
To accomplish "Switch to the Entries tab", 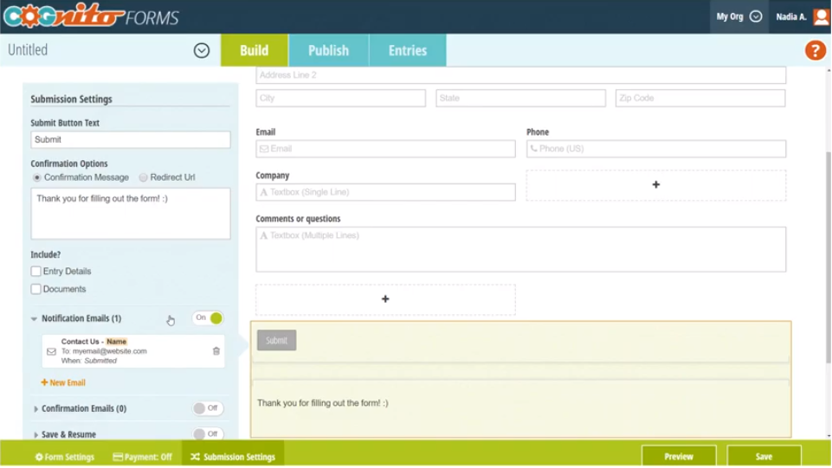I will [407, 50].
